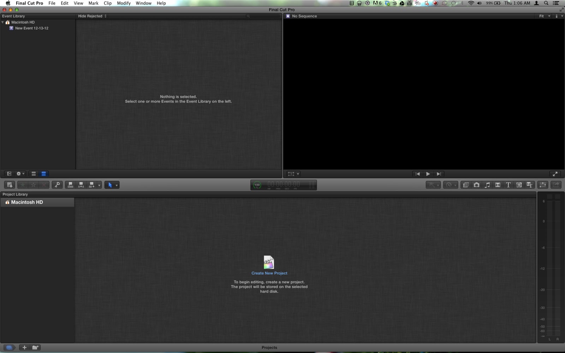Open the File menu
Viewport: 565px width, 353px height.
52,3
